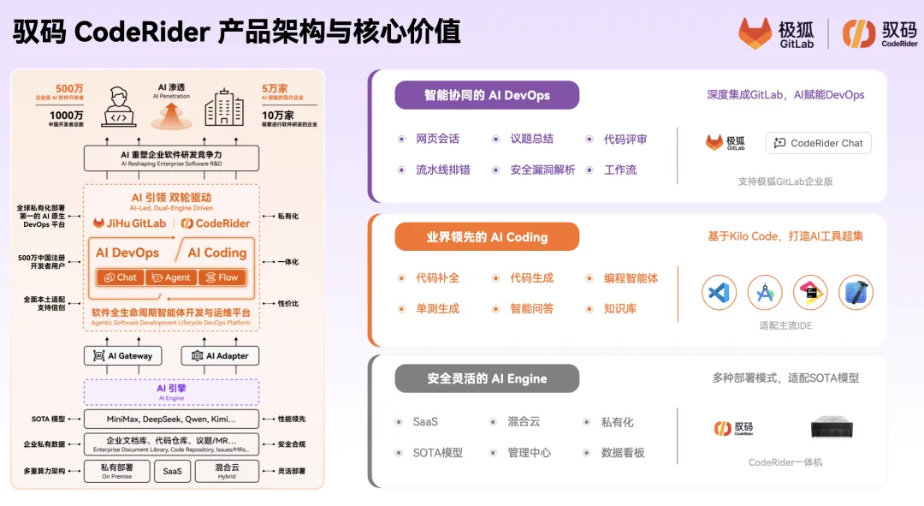Click the Android Studio IDE icon
Screen dimensions: 924x506
coord(765,293)
